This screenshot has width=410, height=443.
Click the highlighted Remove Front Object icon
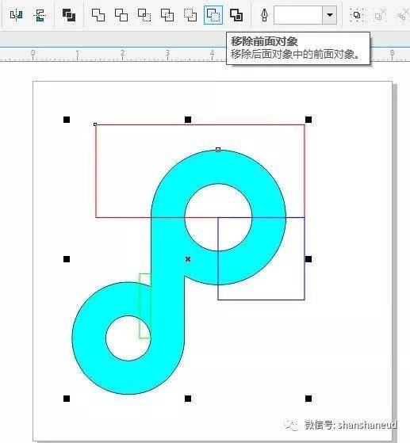tap(213, 15)
